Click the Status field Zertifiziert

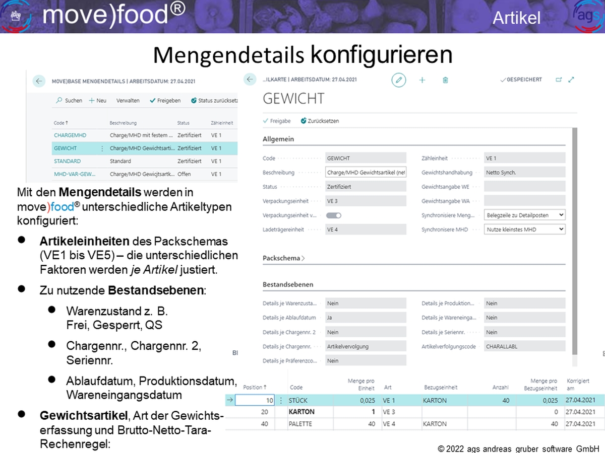point(366,187)
